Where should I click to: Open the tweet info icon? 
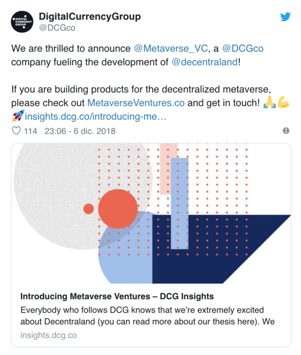tap(286, 131)
